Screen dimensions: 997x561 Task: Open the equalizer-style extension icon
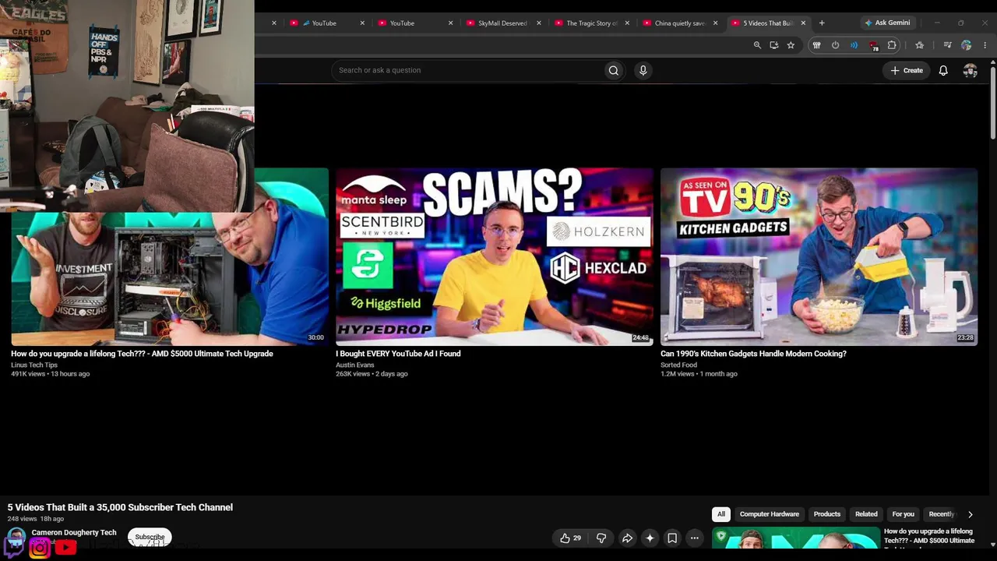(816, 45)
